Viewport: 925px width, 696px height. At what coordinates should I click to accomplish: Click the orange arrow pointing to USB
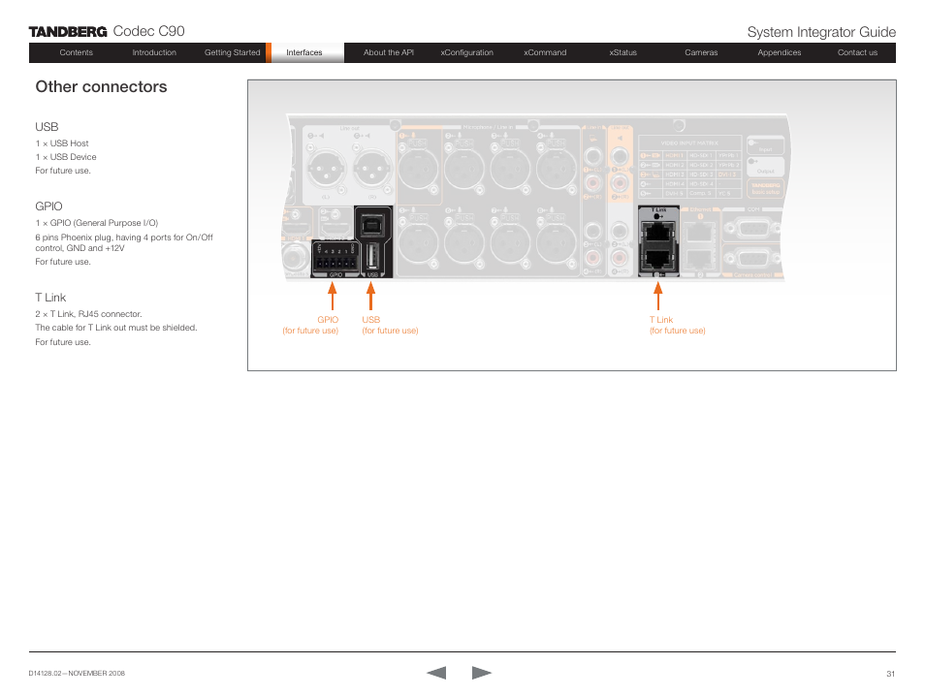point(370,295)
